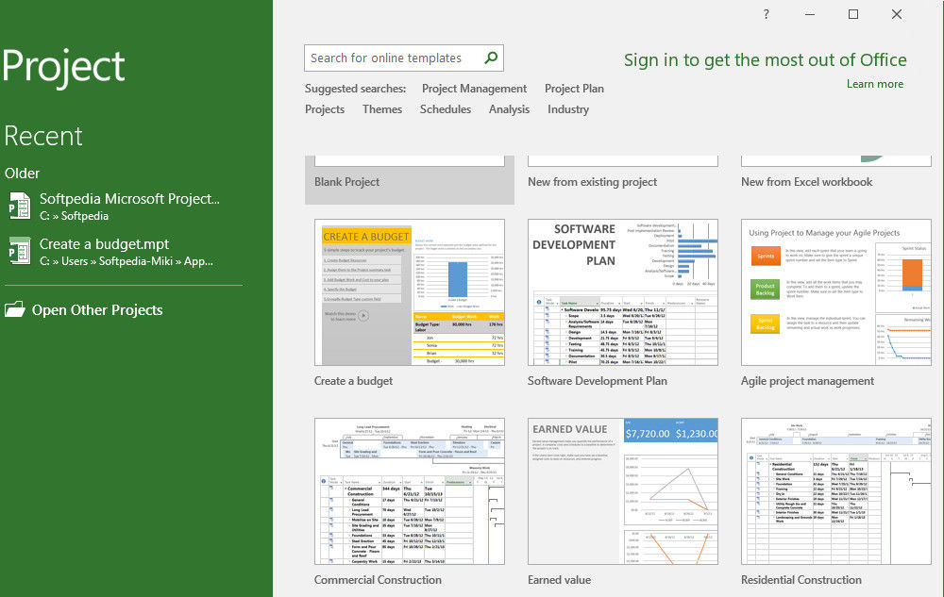Click Sign in to get the most out of Office

click(x=765, y=60)
